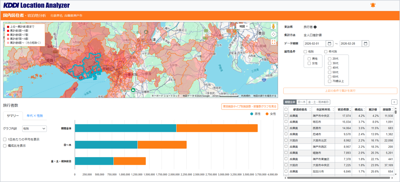Click the up-arrow button above the table
Image resolution: width=400 pixels, height=182 pixels.
(x=394, y=102)
